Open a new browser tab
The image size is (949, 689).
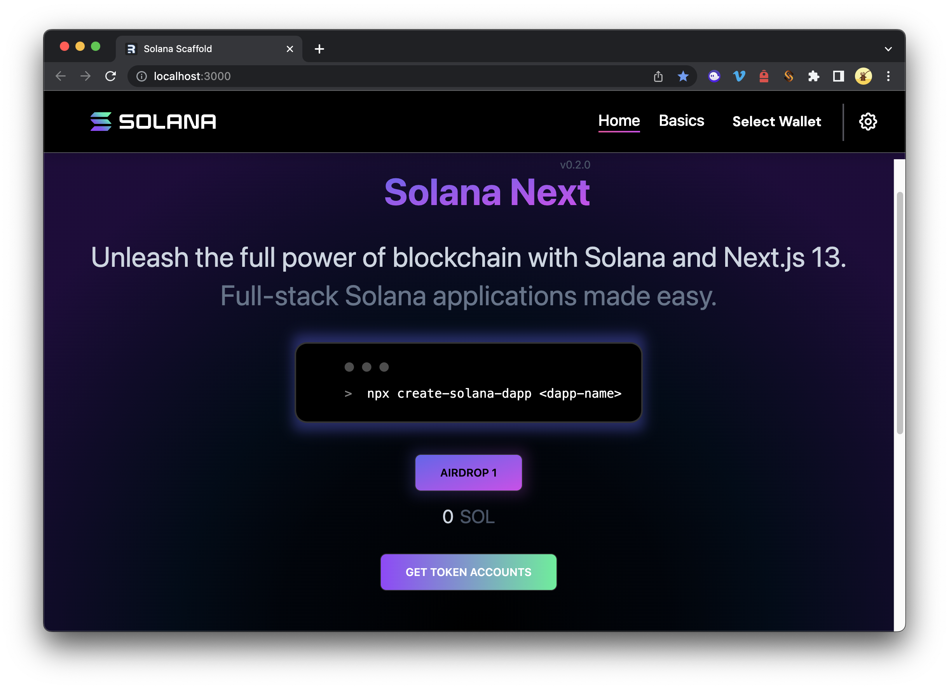pyautogui.click(x=319, y=49)
